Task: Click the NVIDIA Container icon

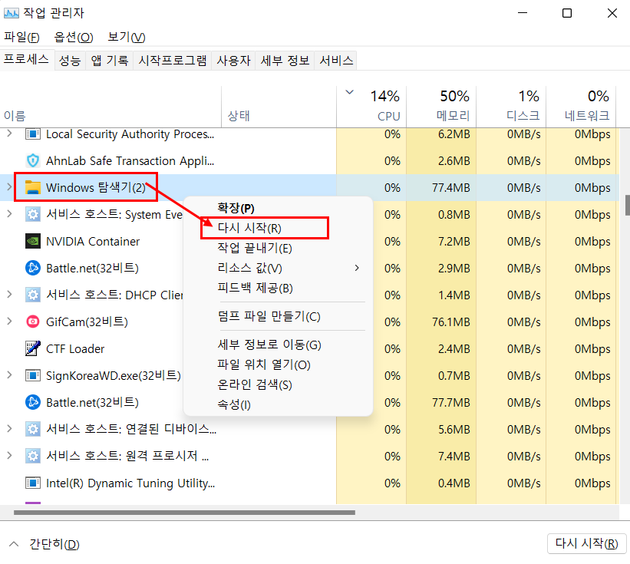Action: [x=32, y=241]
